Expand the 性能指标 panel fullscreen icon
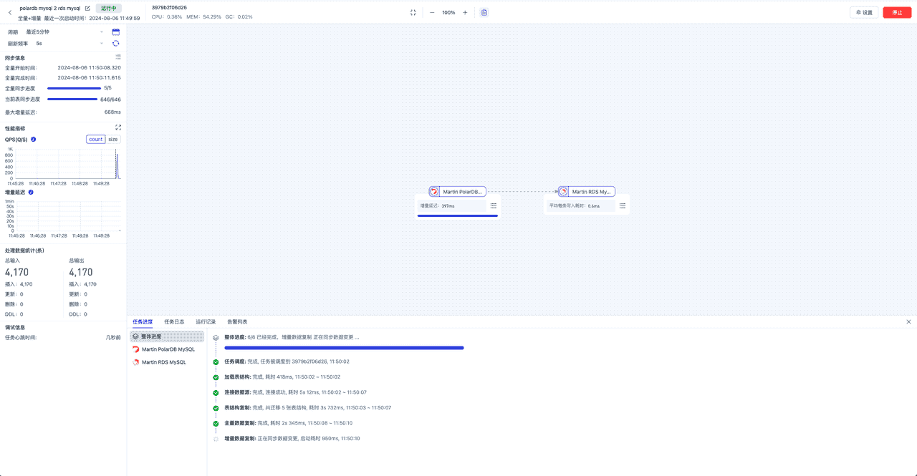Screen dimensions: 917x476 pyautogui.click(x=117, y=127)
